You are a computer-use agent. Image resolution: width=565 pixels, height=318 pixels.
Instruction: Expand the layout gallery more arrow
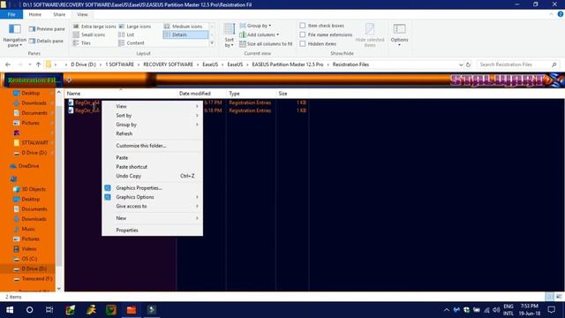tap(212, 43)
